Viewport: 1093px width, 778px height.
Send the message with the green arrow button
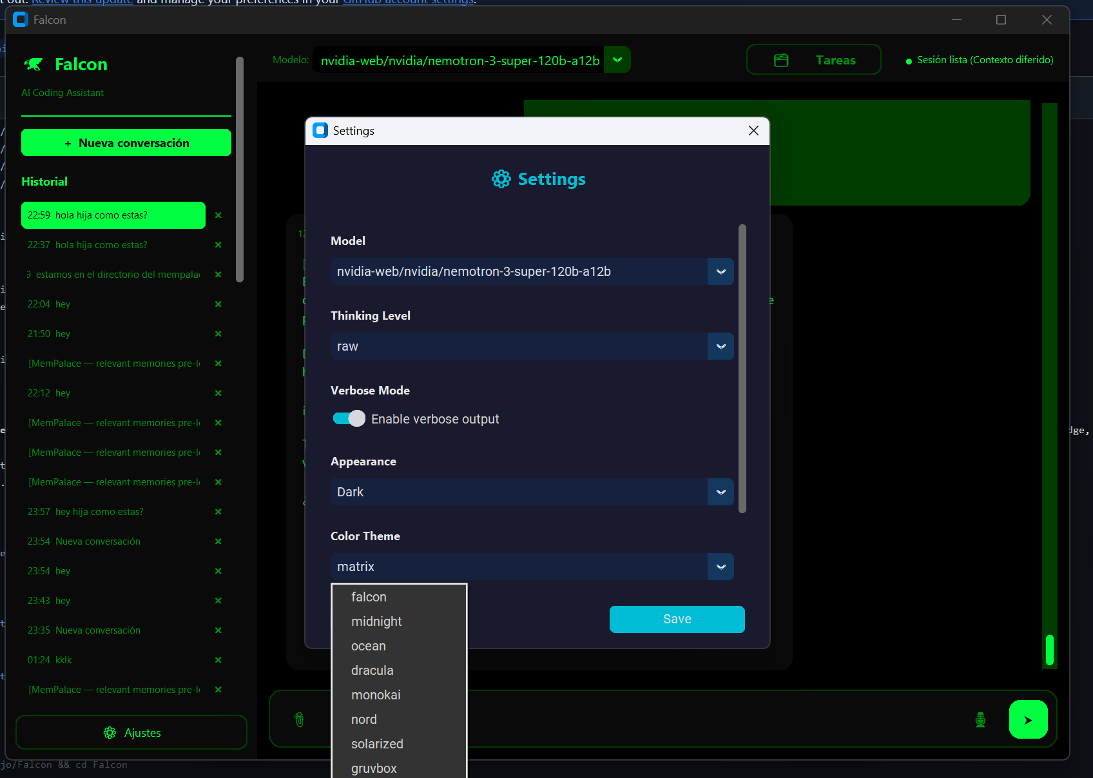pos(1028,719)
